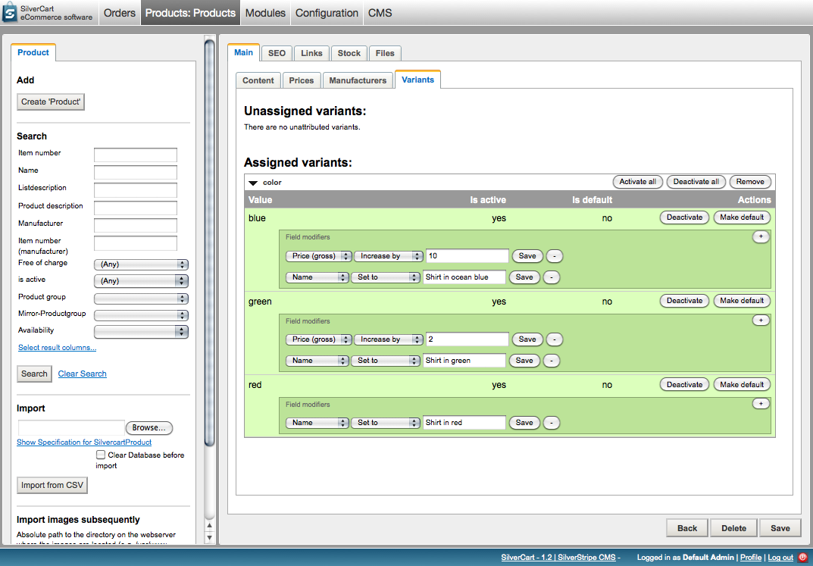Make green the default variant
The height and width of the screenshot is (566, 813).
coord(741,301)
